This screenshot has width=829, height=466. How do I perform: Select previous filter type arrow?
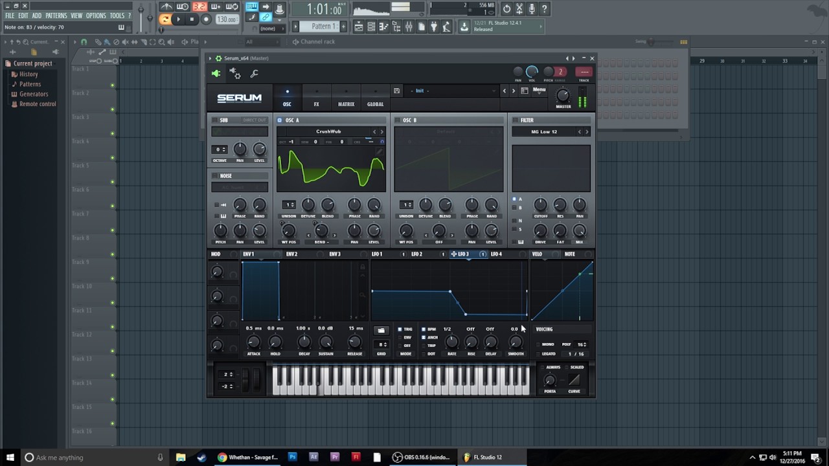coord(580,131)
